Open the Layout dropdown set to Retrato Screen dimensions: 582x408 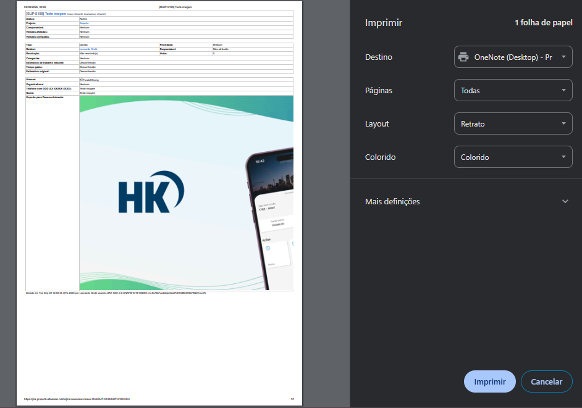click(513, 123)
